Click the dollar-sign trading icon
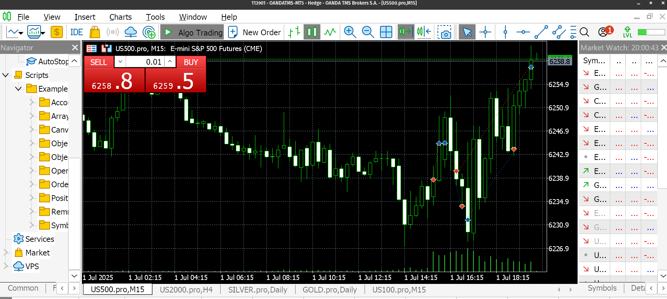This screenshot has width=667, height=299. 56,32
